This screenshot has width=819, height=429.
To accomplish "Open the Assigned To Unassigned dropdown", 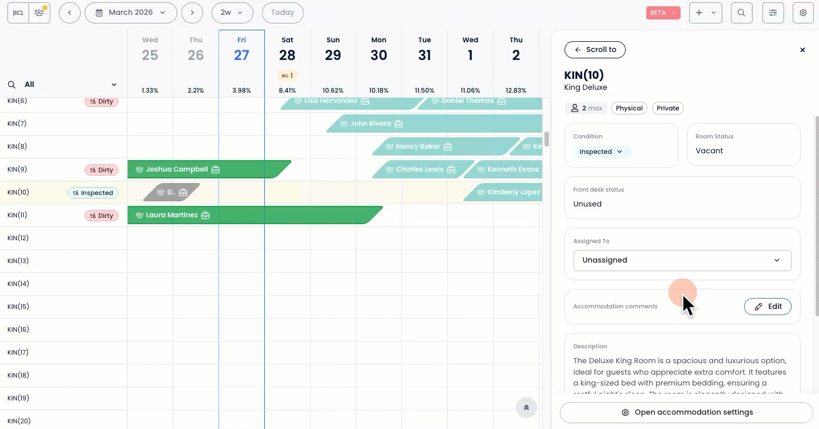I will (682, 260).
